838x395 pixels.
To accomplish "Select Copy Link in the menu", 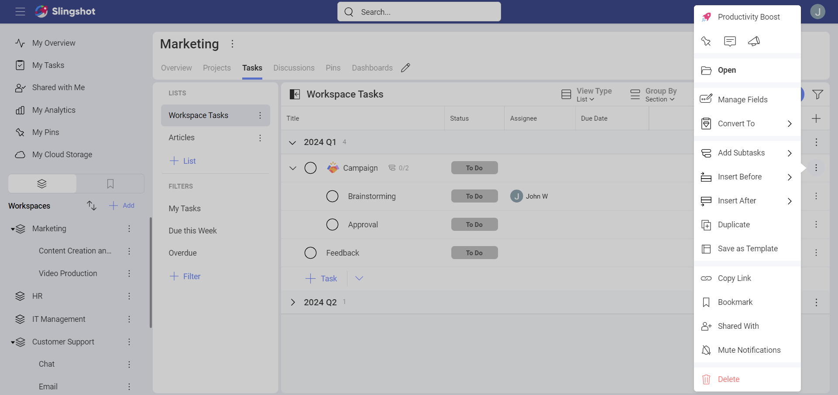I will [747, 278].
